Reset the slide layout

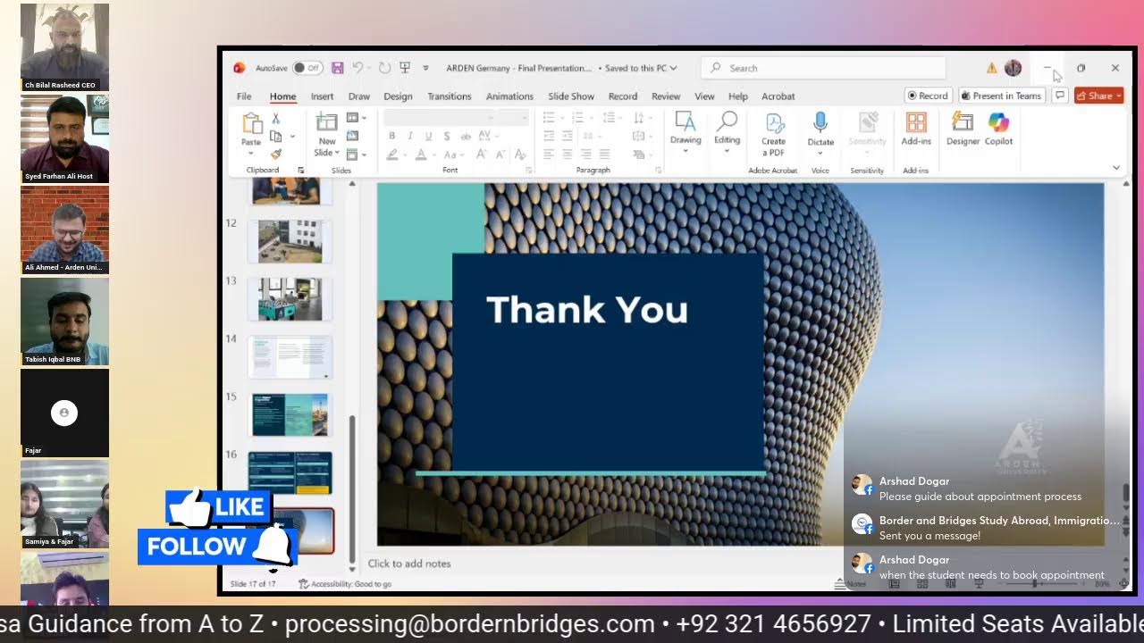click(353, 136)
